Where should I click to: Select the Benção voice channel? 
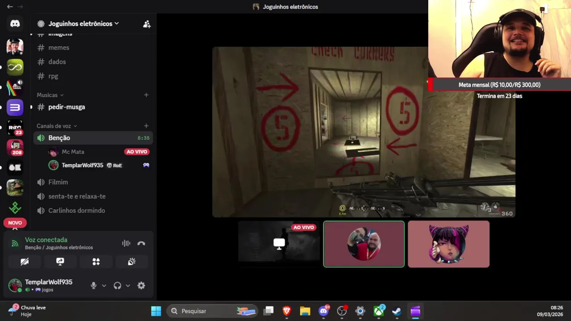[x=93, y=138]
